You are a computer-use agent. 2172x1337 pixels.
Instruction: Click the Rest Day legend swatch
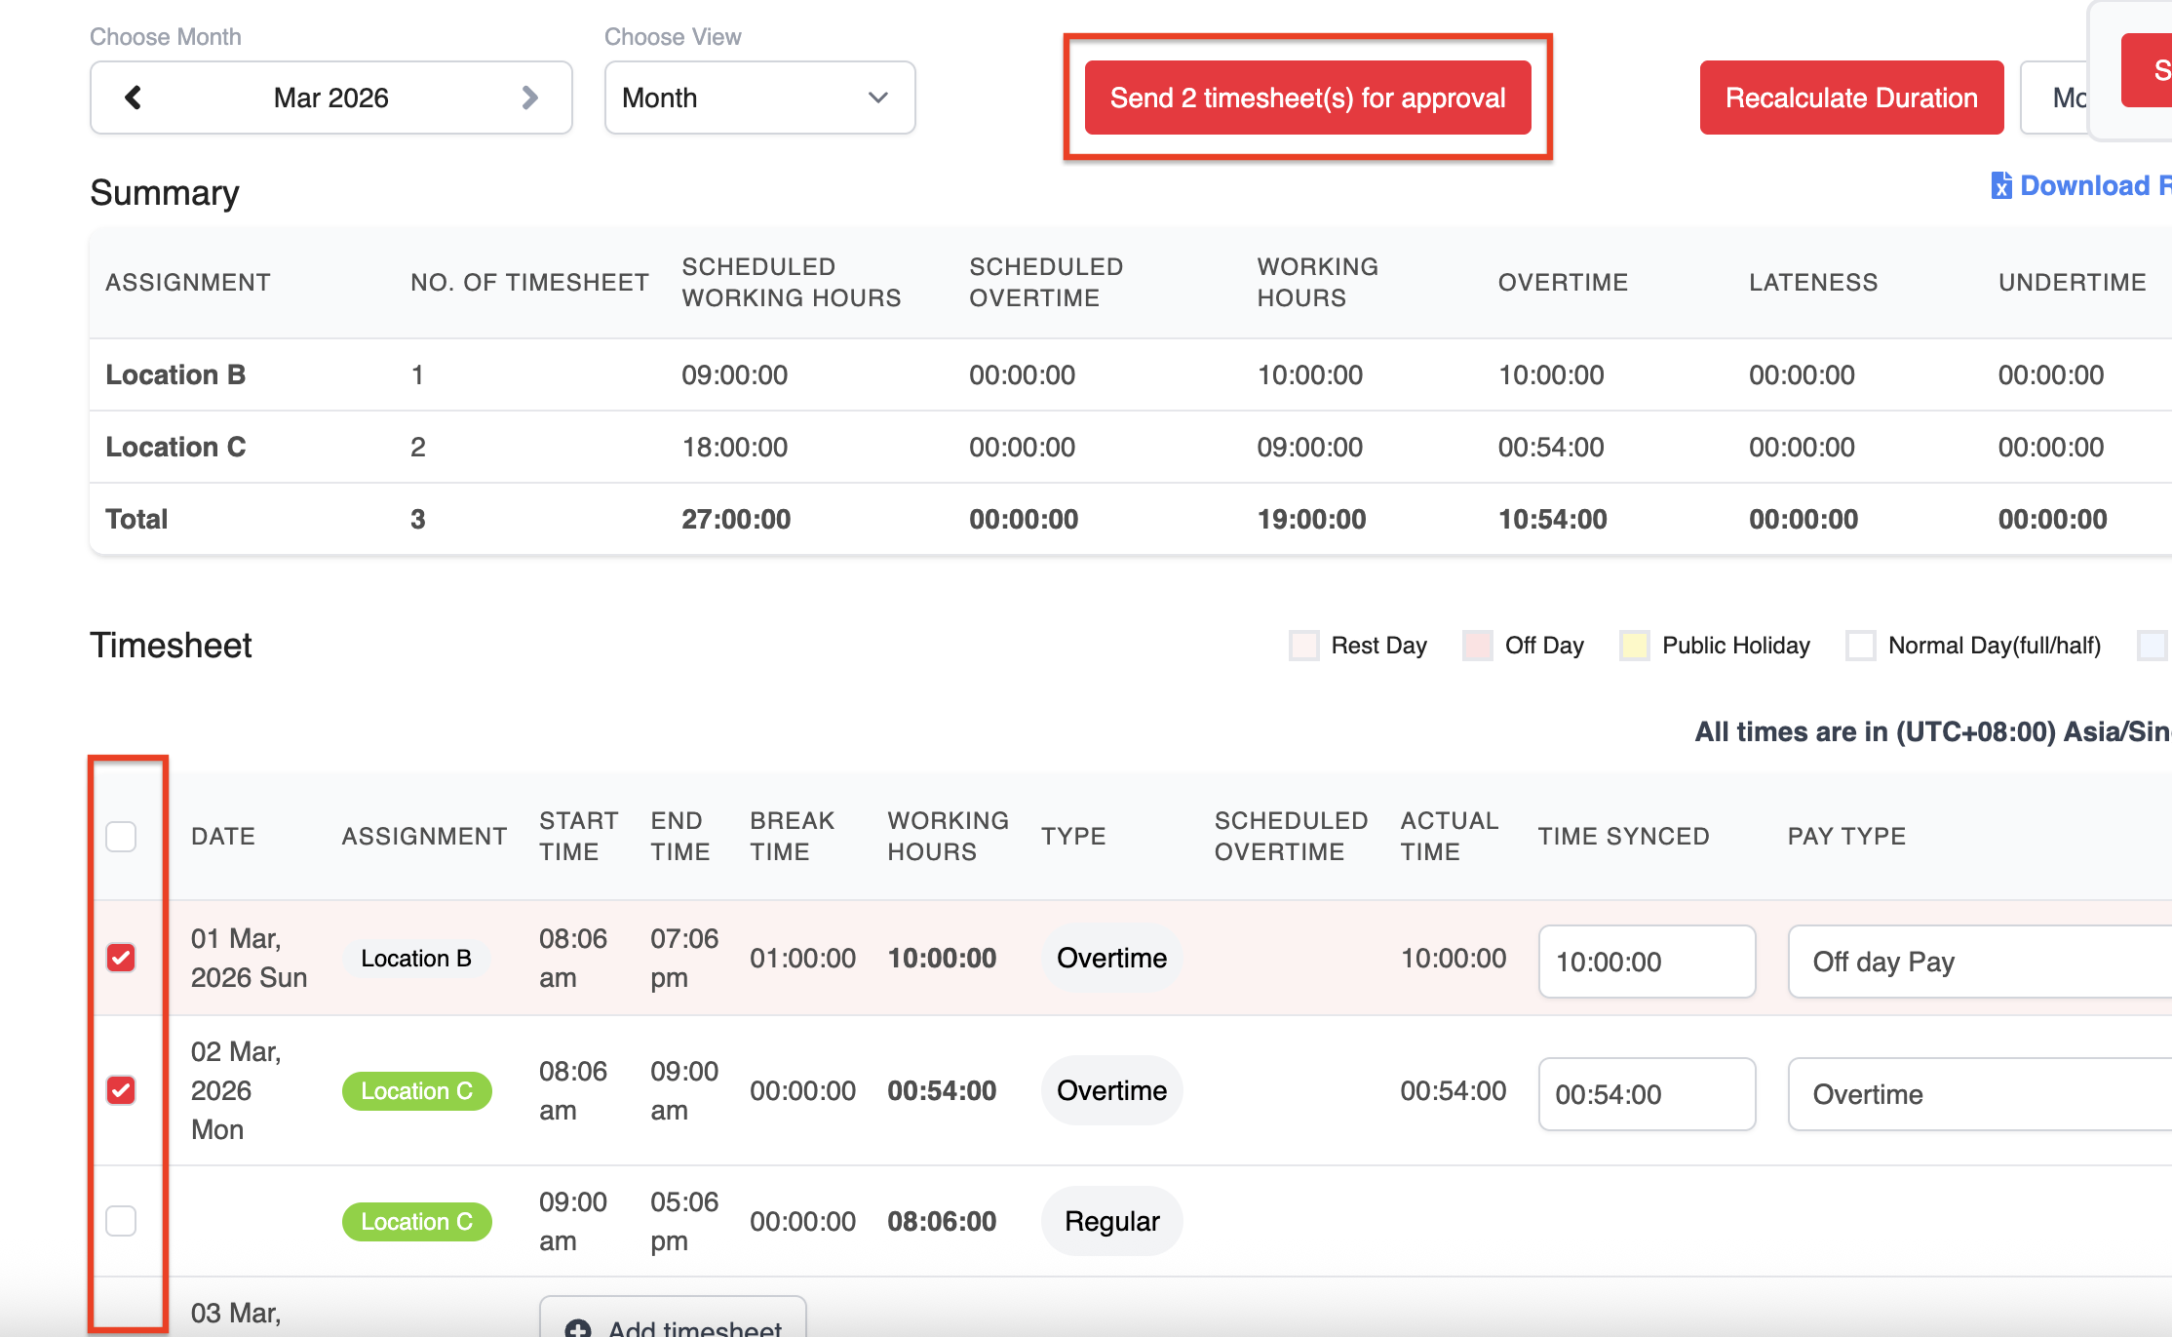[x=1303, y=646]
